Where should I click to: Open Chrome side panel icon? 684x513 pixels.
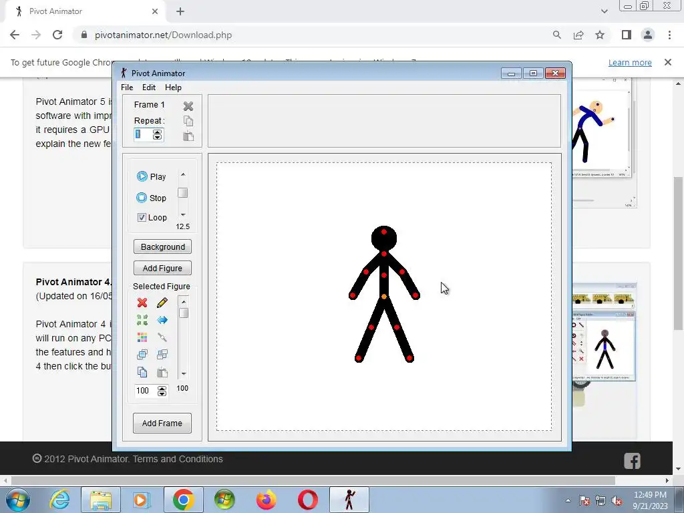point(627,35)
